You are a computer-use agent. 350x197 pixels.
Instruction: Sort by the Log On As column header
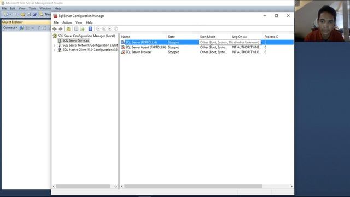point(247,37)
